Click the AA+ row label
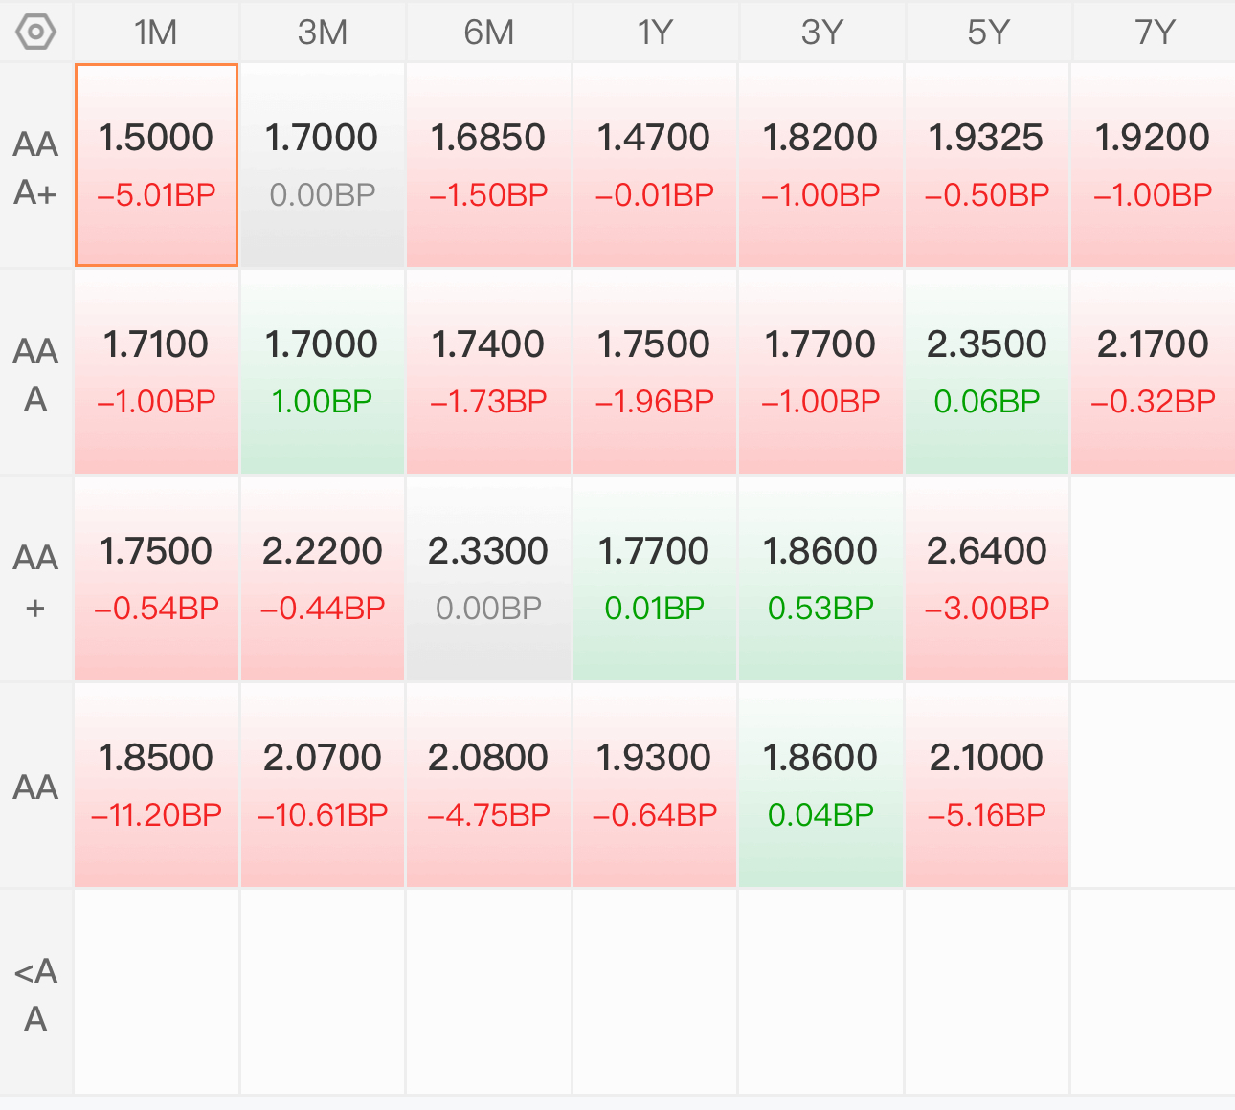This screenshot has height=1110, width=1235. coord(36,580)
